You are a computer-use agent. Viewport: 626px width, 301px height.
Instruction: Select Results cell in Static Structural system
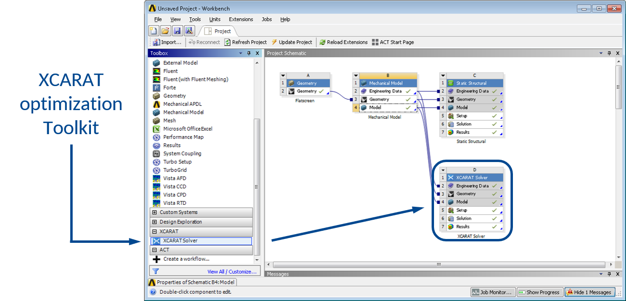(x=471, y=132)
